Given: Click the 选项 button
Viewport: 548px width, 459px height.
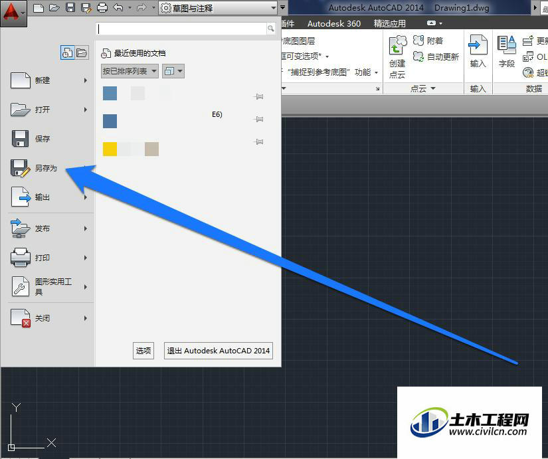Looking at the screenshot, I should (x=143, y=351).
